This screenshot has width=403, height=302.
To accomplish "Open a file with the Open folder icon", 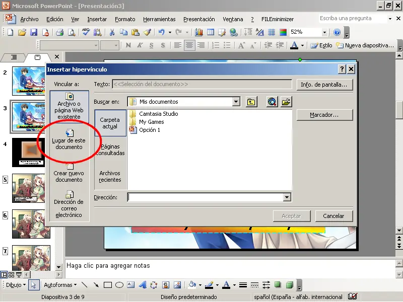I will (22, 32).
